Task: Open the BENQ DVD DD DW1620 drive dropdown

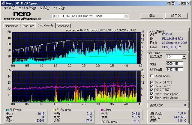Action: (x=126, y=16)
